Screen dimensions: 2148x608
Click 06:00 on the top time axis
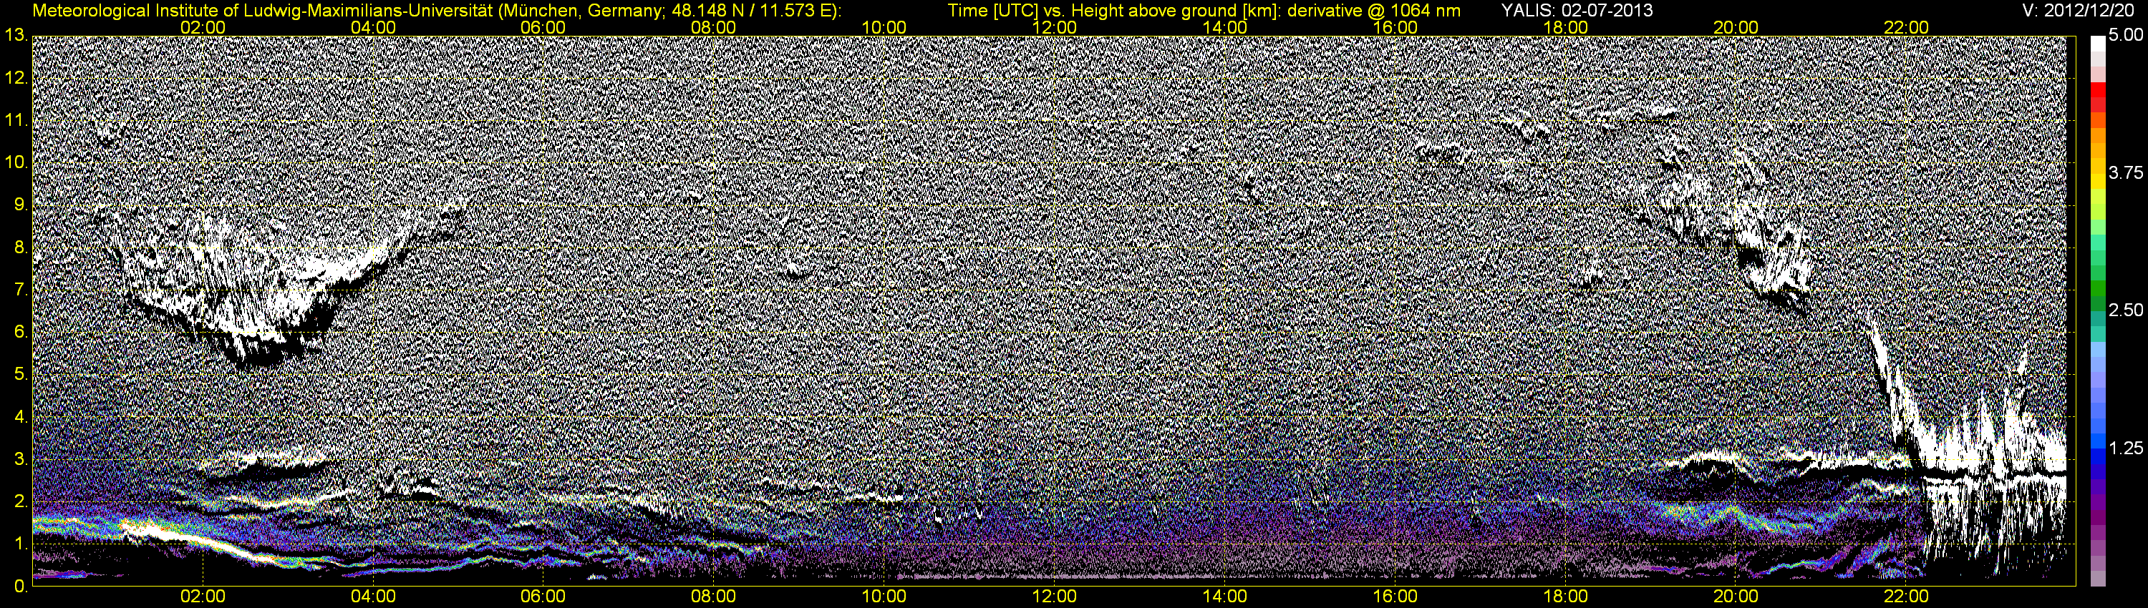point(543,27)
